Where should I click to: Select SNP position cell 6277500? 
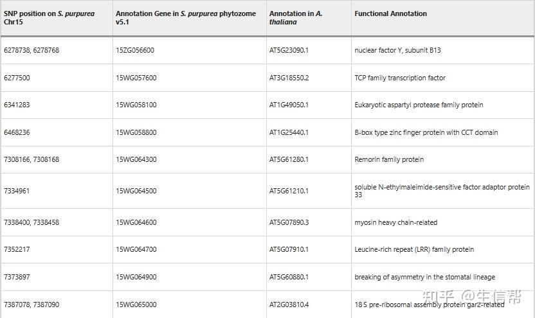[17, 78]
